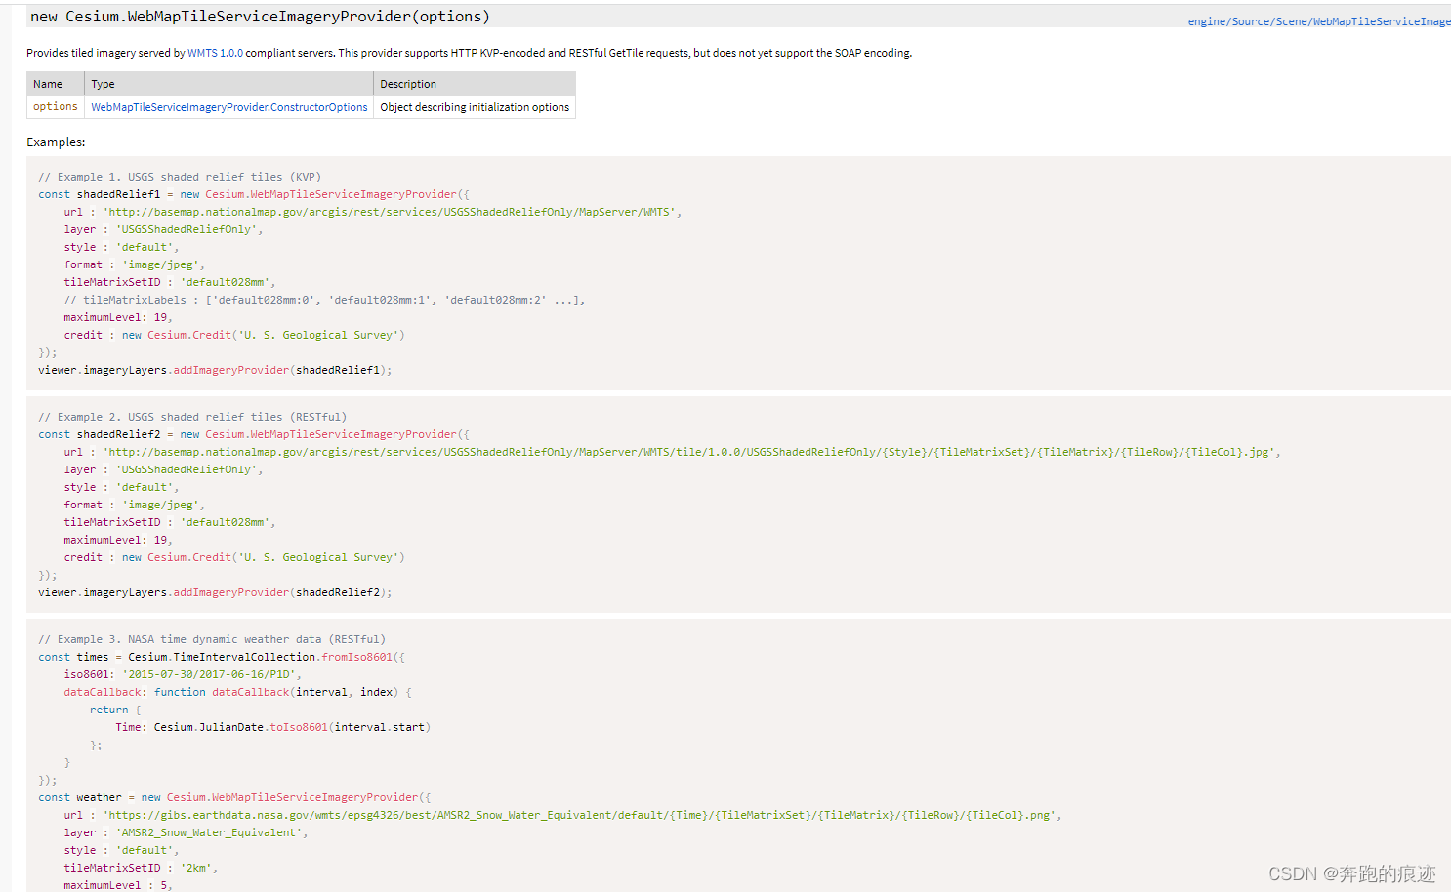
Task: Click the 'const shadedRelief1' declaration line
Action: (x=254, y=194)
